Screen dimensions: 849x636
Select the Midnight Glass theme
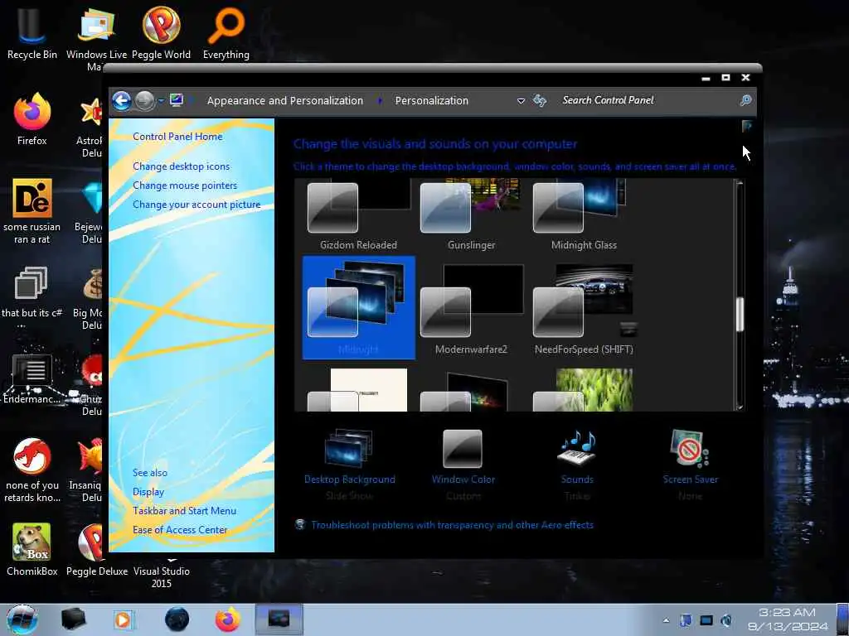[x=584, y=216]
